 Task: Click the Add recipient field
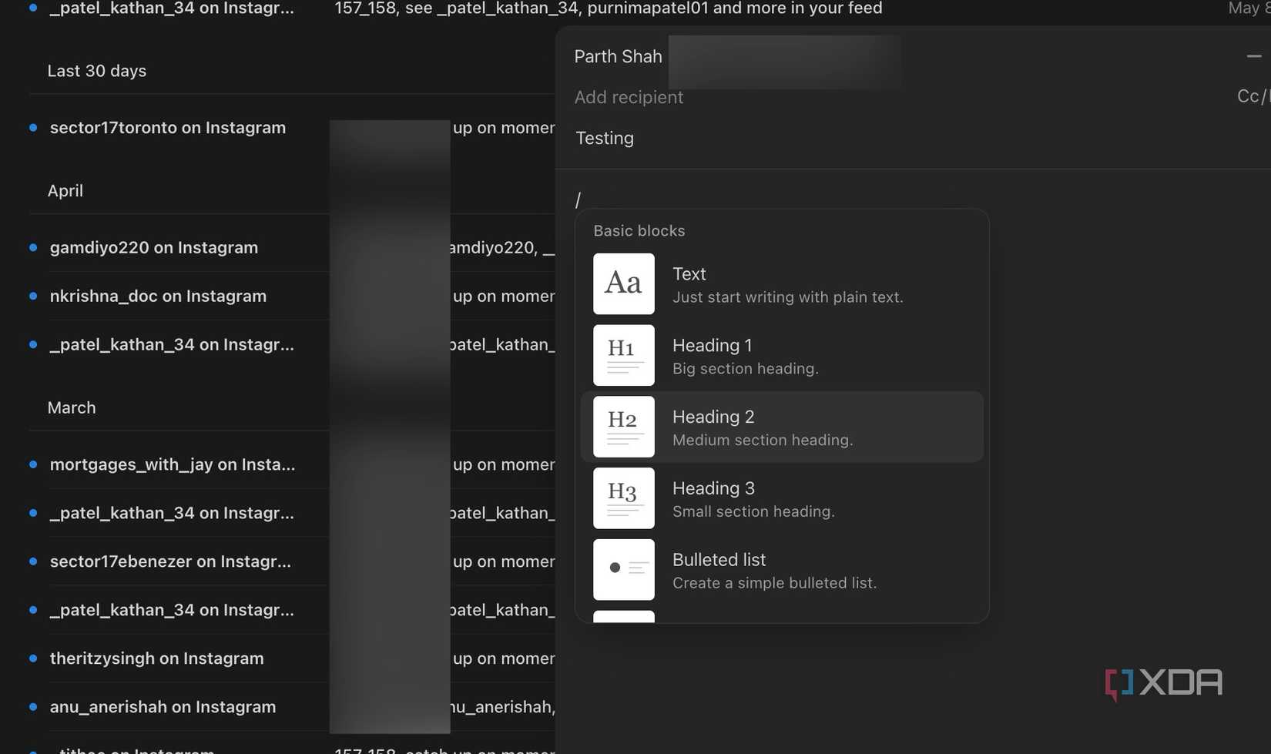pos(629,97)
